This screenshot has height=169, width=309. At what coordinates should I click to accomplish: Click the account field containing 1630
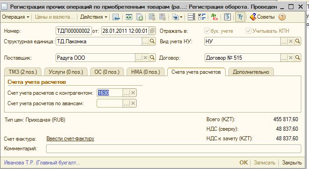(x=110, y=93)
